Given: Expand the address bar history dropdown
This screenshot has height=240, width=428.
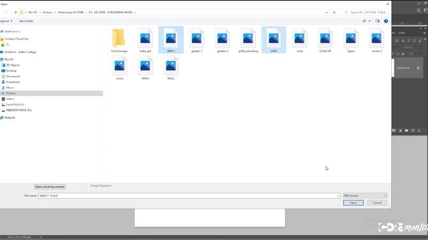Looking at the screenshot, I should click(x=326, y=12).
